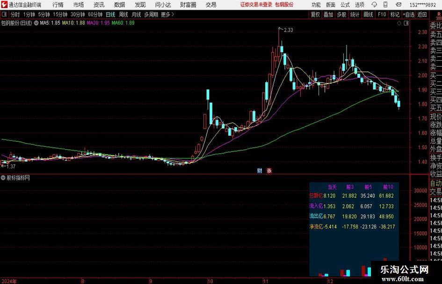442x284 pixels.
Task: Open the 选项 menu
Action: coord(360,5)
